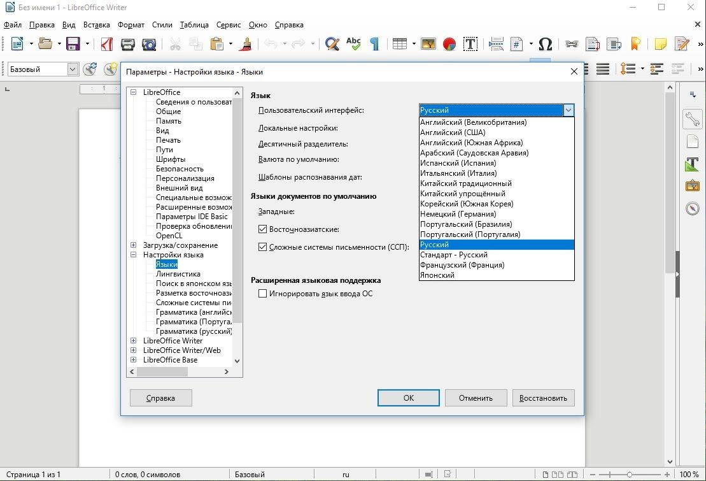
Task: Insert a chart with the pie chart icon
Action: (x=449, y=44)
